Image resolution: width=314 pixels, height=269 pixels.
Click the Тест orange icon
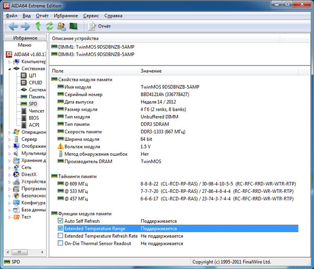(16, 217)
